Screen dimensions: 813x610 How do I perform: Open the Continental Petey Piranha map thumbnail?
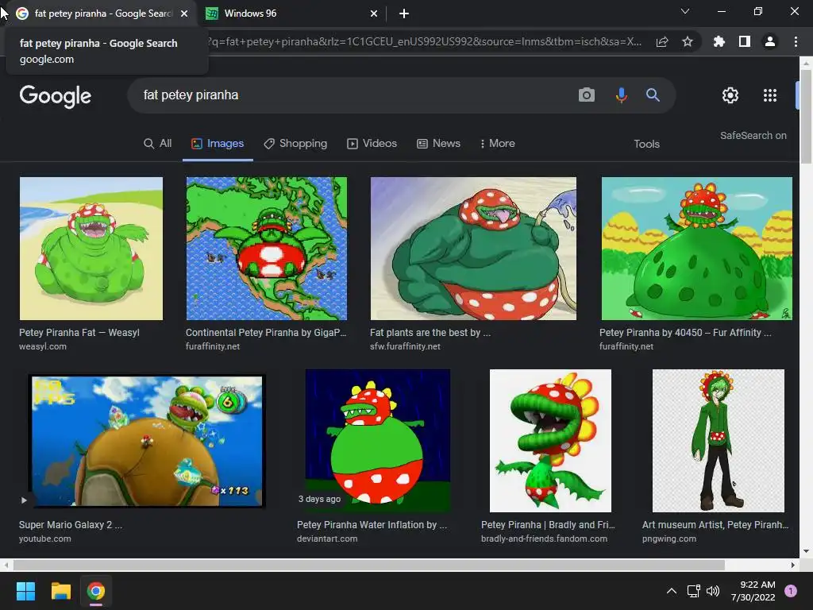click(x=267, y=249)
